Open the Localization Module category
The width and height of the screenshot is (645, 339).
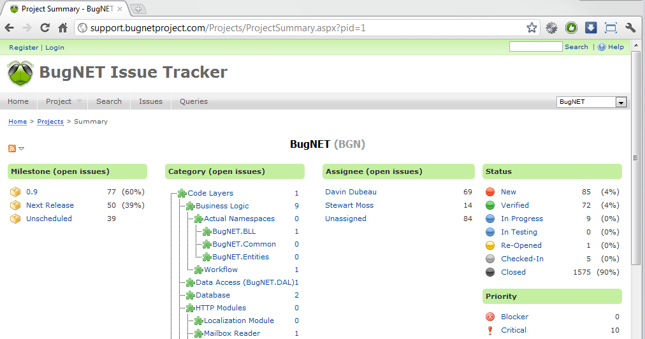pyautogui.click(x=239, y=321)
